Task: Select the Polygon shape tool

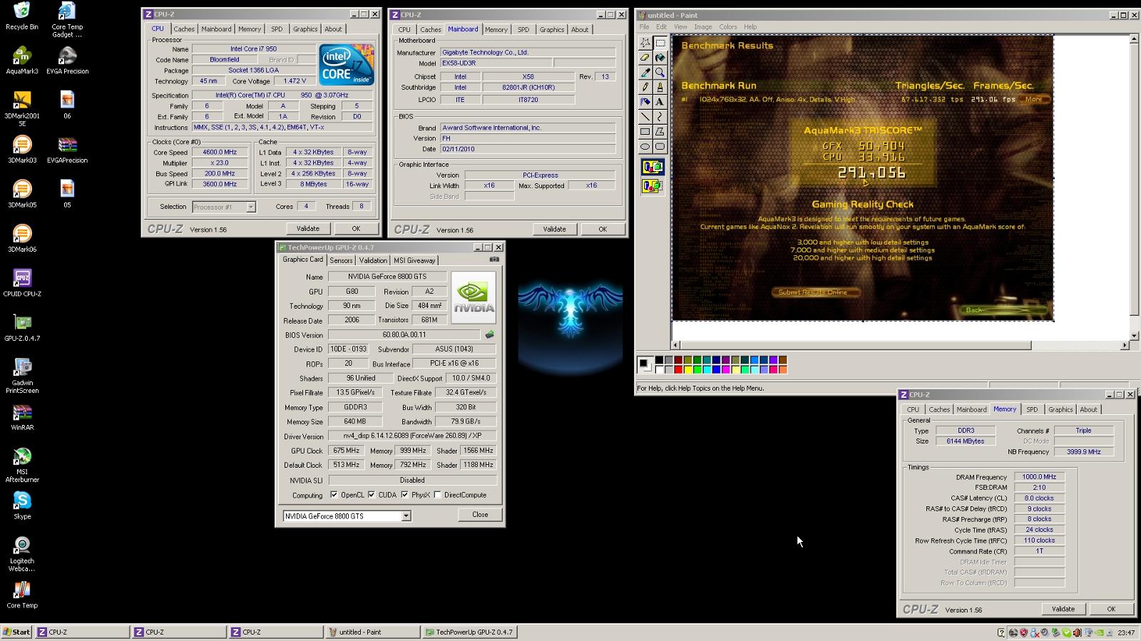Action: pyautogui.click(x=660, y=132)
